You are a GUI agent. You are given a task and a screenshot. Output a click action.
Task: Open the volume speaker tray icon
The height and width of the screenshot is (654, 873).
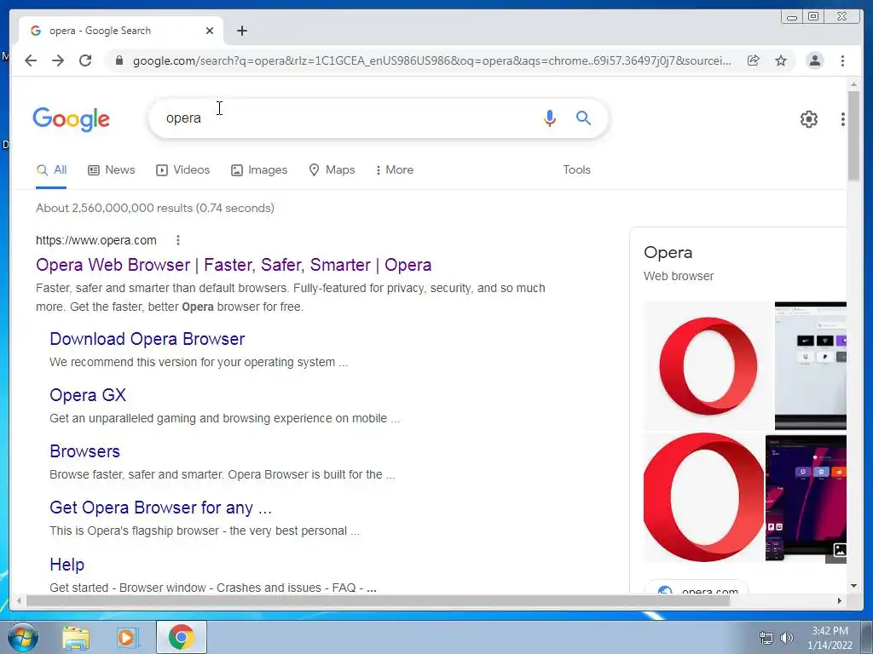787,638
